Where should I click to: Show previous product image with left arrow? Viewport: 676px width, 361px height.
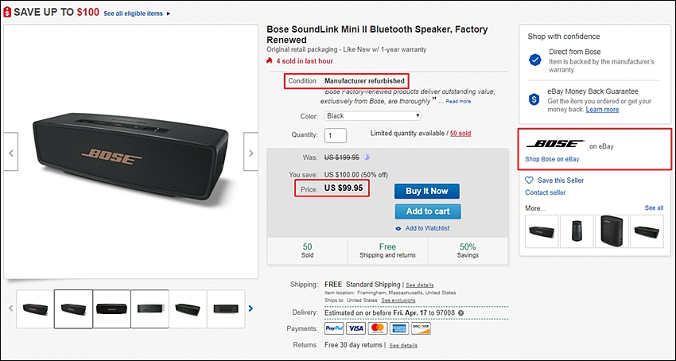pyautogui.click(x=11, y=152)
